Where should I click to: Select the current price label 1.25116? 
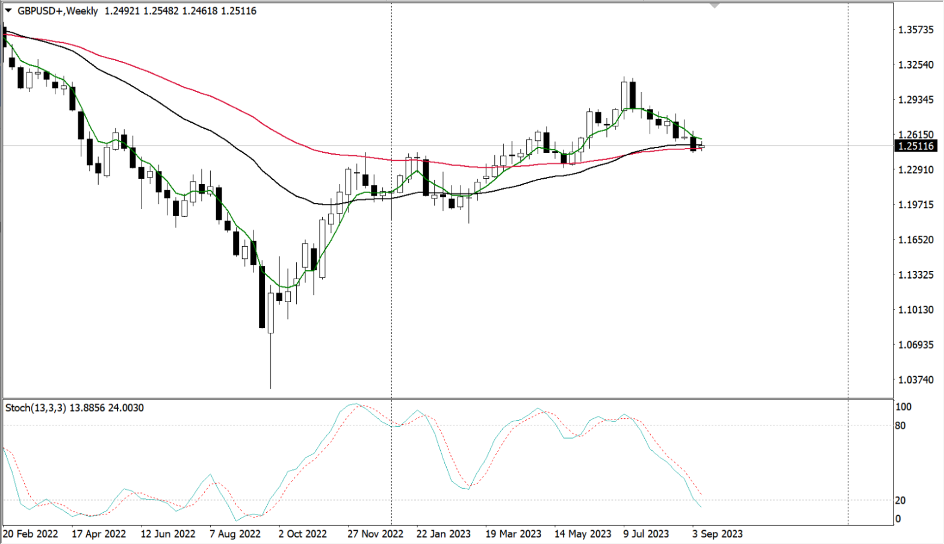[916, 146]
